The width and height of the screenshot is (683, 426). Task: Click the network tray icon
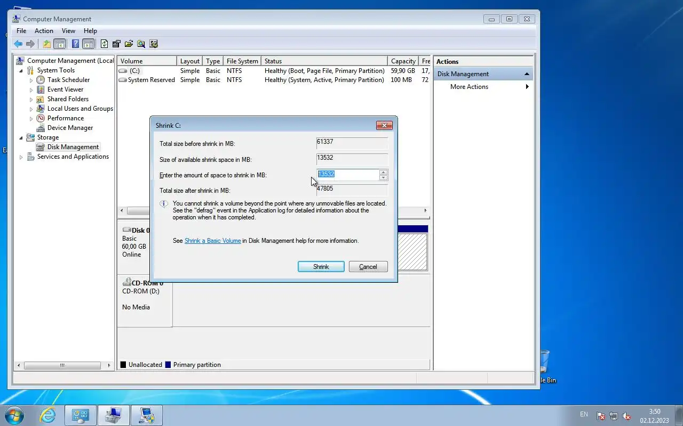(x=614, y=416)
